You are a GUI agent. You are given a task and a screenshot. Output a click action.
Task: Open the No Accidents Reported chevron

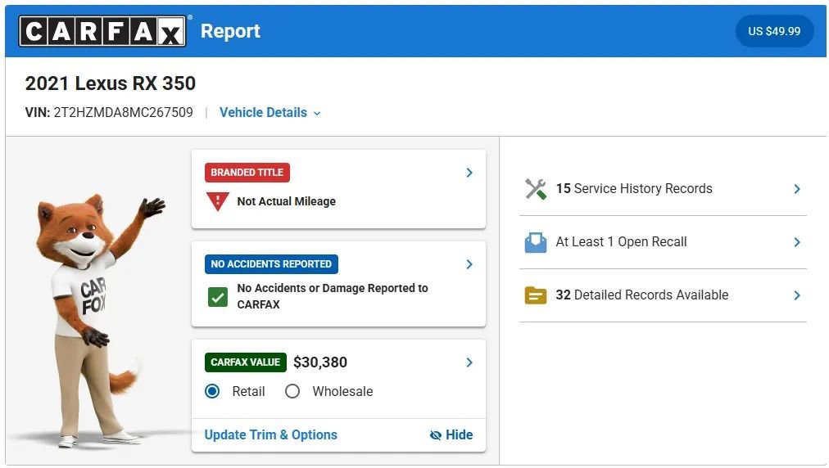[469, 264]
